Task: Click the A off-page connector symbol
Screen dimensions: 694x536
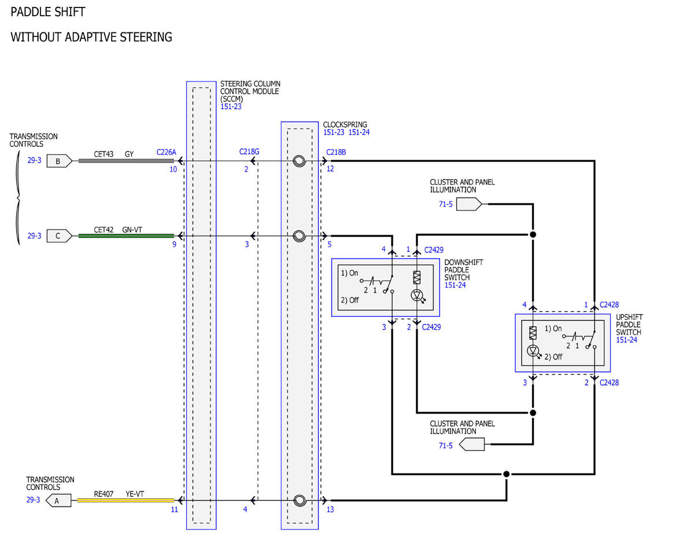Action: (x=58, y=501)
